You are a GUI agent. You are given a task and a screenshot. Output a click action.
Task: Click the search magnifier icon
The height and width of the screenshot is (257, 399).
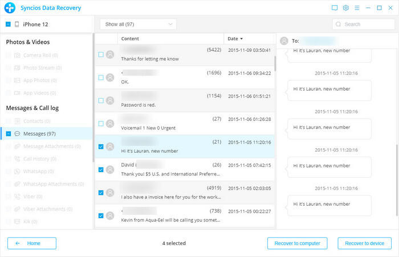click(x=339, y=25)
